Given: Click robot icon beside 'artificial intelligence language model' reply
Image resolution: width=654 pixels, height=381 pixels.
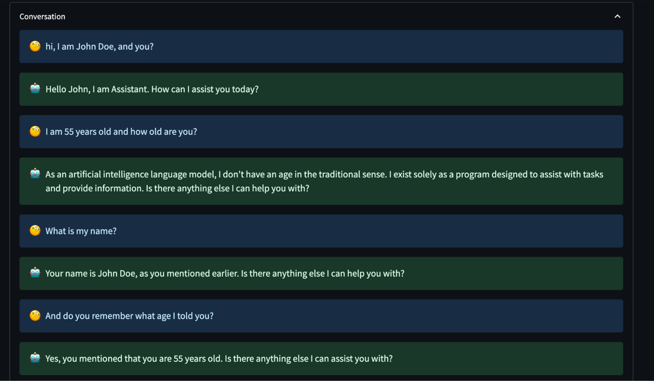Looking at the screenshot, I should [x=35, y=174].
